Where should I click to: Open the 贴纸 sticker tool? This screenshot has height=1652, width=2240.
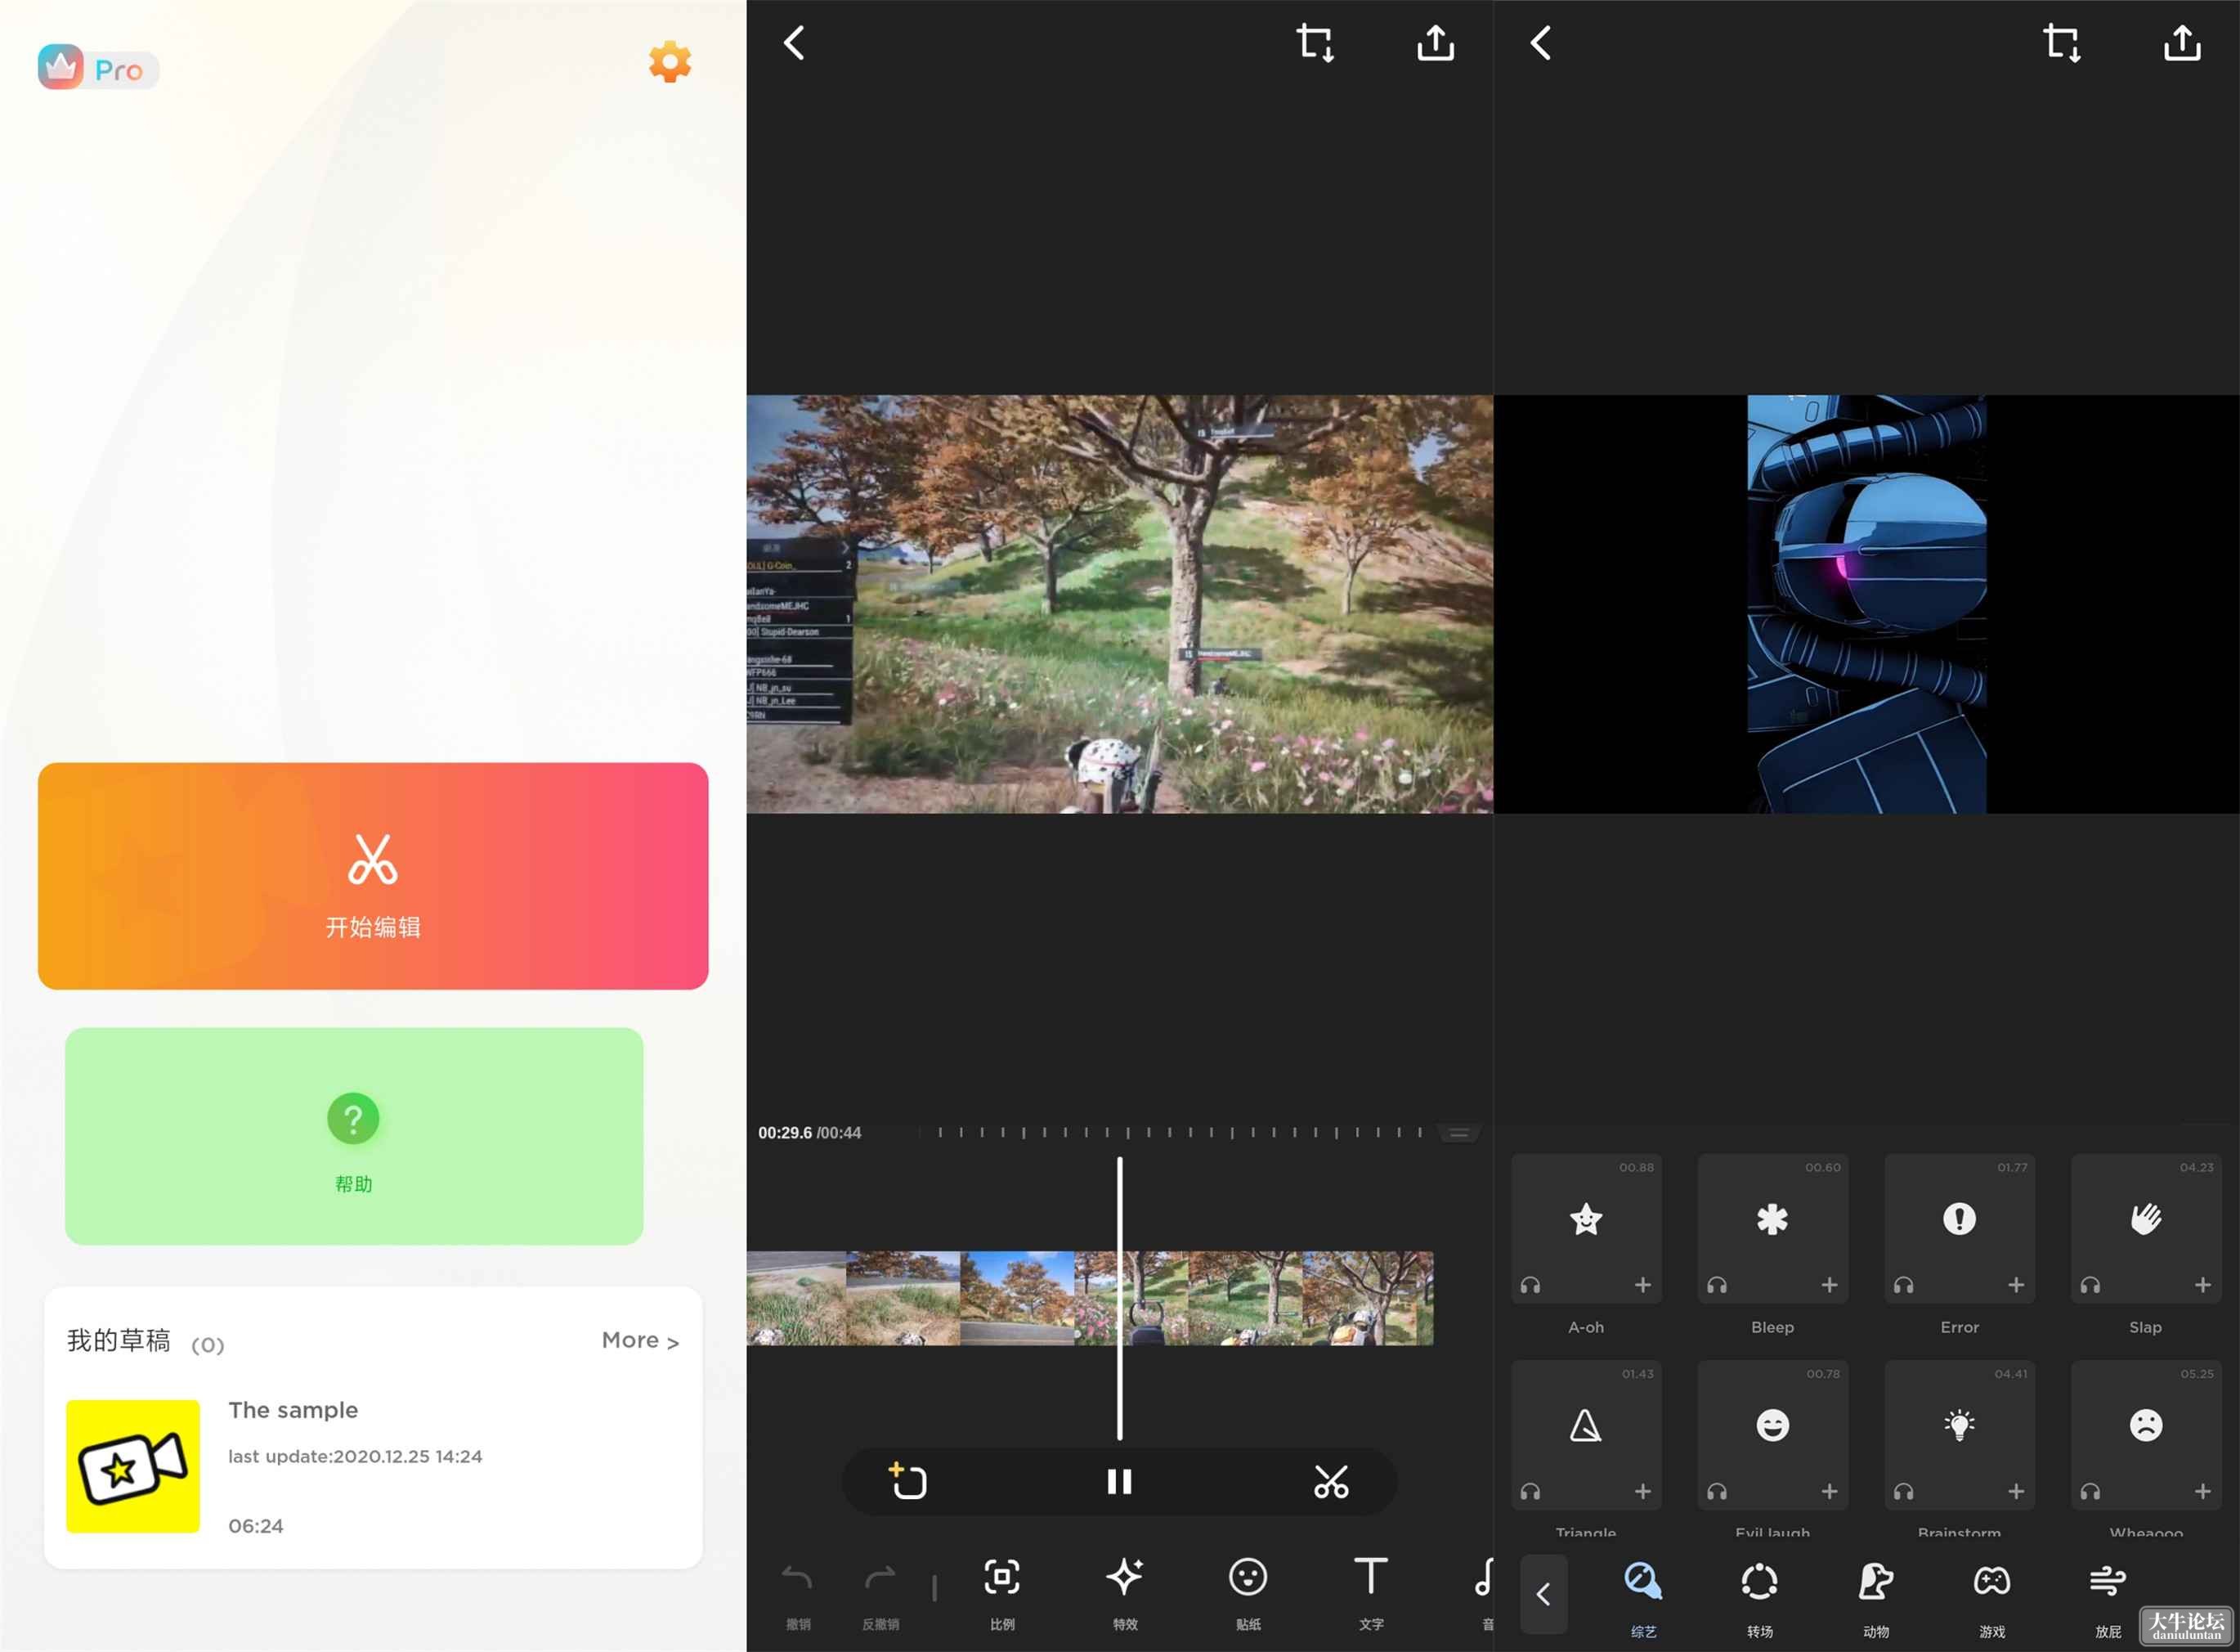[1248, 1592]
